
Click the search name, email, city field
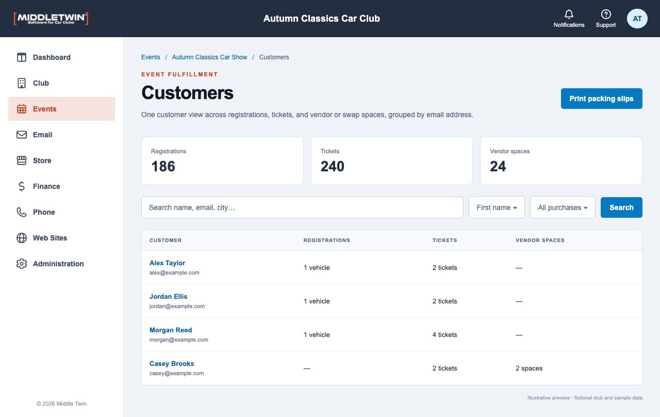[302, 207]
